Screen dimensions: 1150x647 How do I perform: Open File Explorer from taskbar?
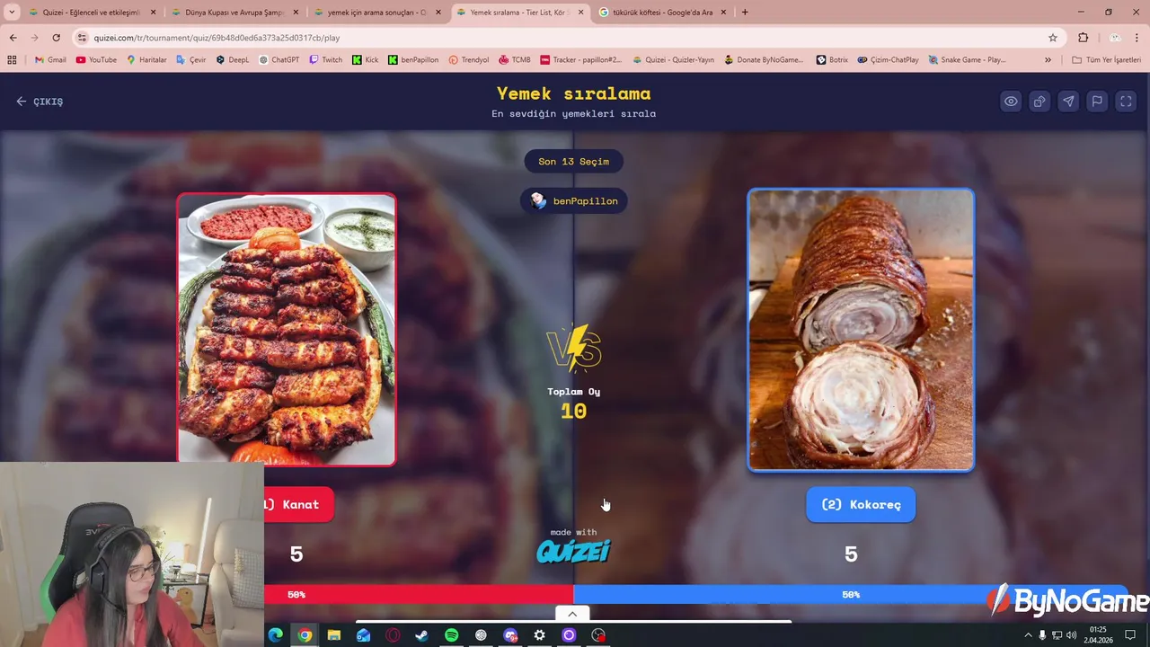coord(334,635)
